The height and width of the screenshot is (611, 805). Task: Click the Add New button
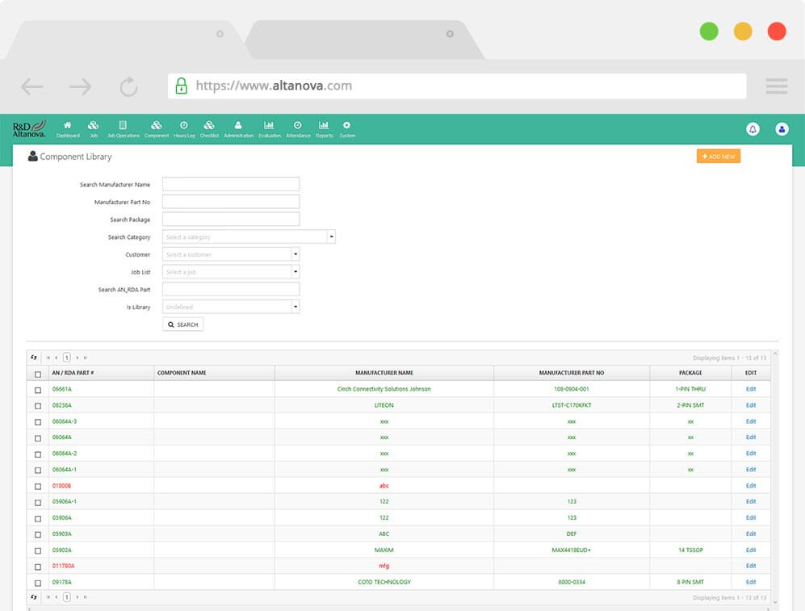719,156
